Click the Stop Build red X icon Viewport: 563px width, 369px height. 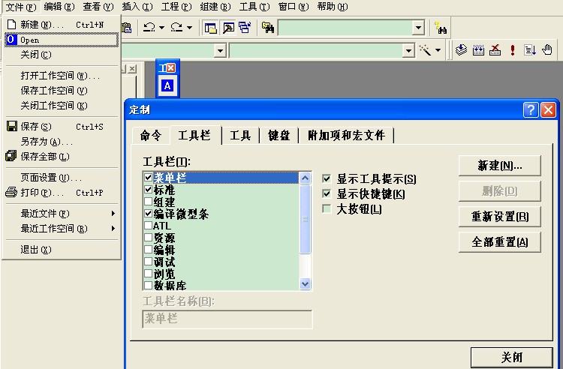coord(495,49)
